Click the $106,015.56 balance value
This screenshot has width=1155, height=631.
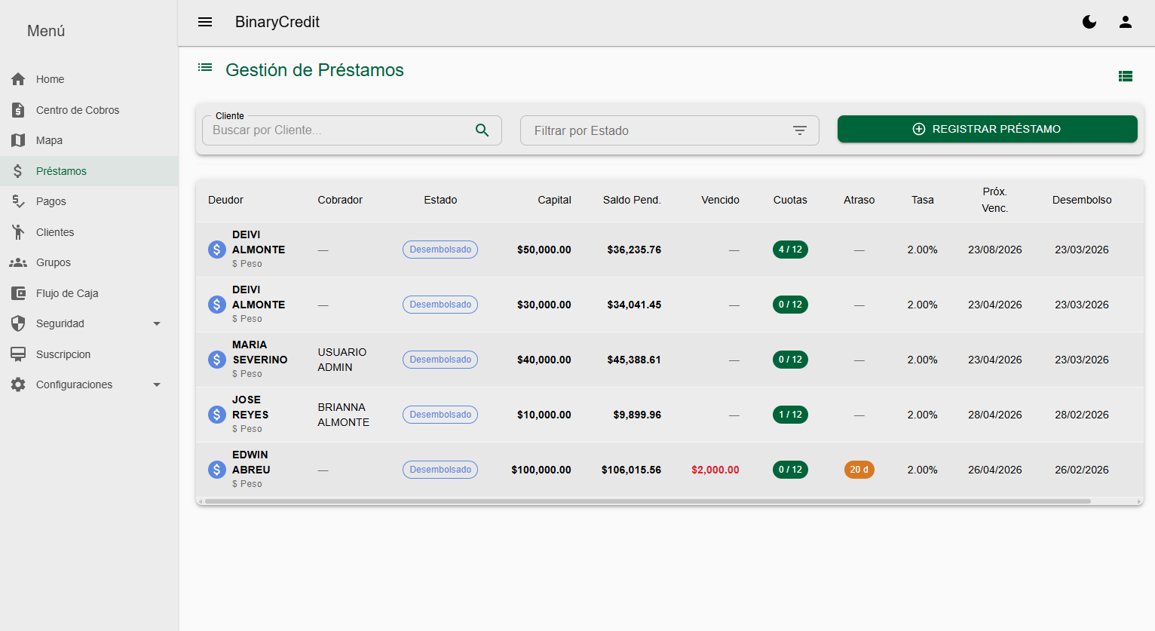click(x=631, y=470)
